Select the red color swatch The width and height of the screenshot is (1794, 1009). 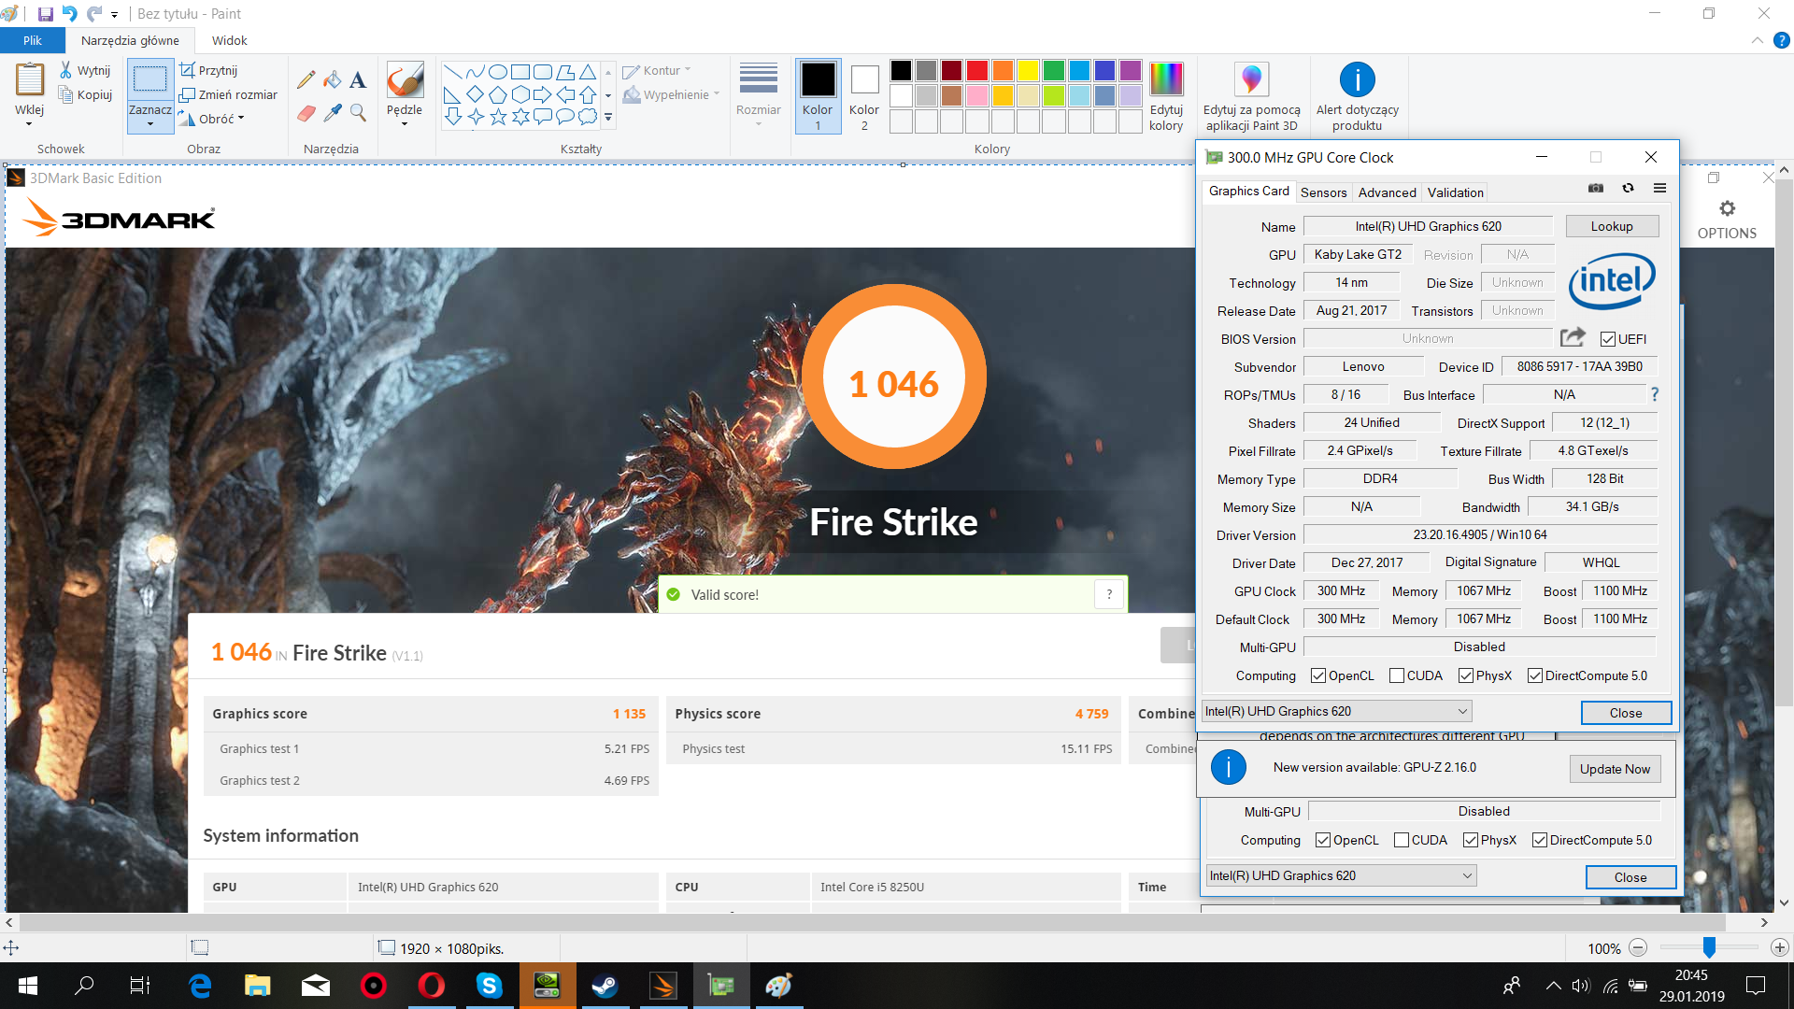click(977, 71)
